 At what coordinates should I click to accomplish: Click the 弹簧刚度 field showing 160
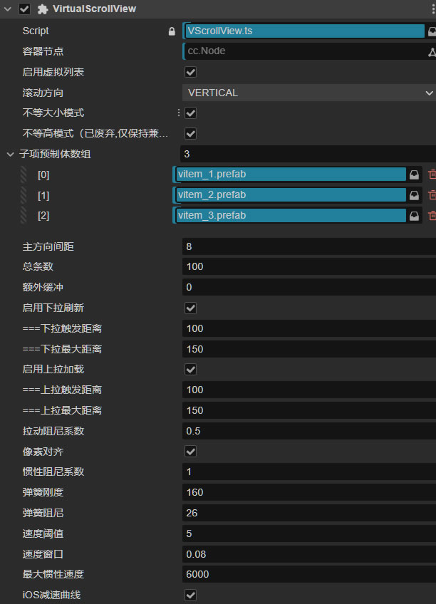click(309, 492)
